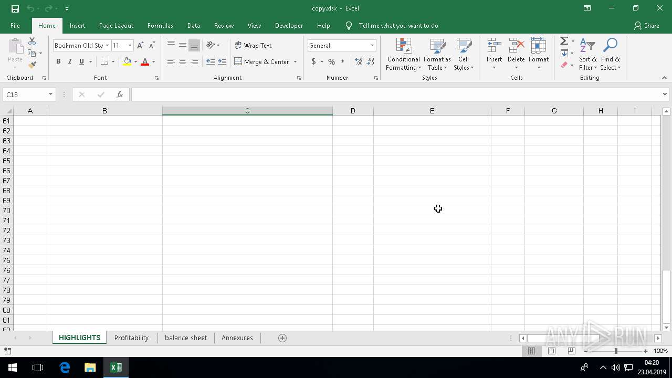
Task: Click AutoSum sigma icon
Action: tap(564, 41)
